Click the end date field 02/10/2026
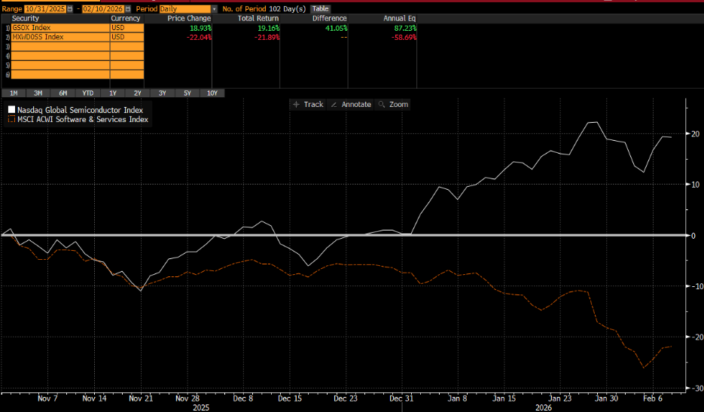 point(104,8)
